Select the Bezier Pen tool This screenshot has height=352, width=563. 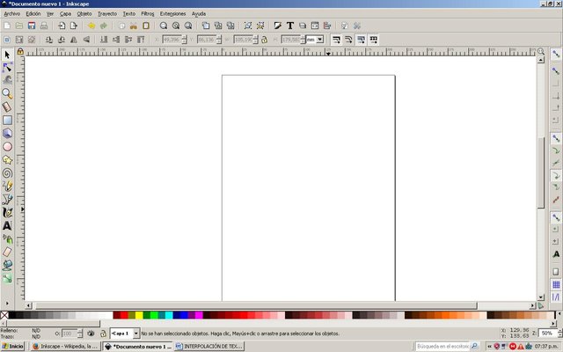(7, 200)
